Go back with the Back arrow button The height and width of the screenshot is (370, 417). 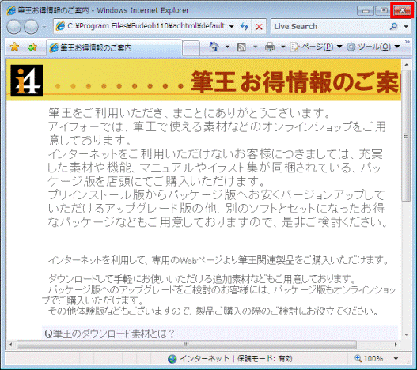pyautogui.click(x=13, y=27)
